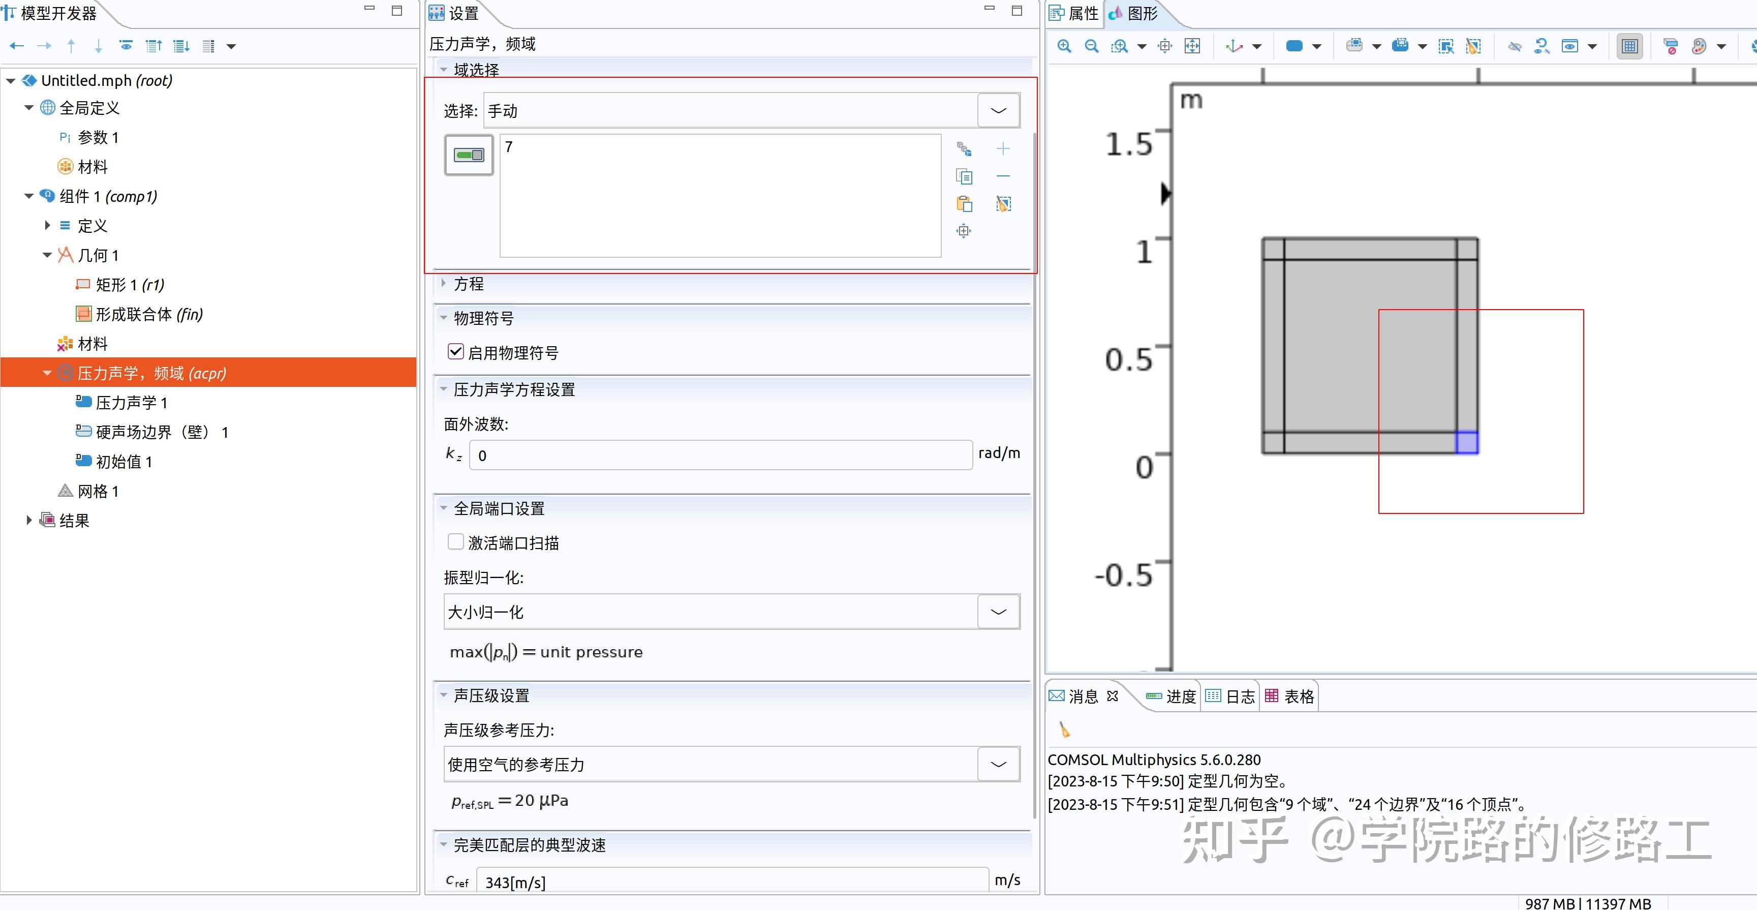This screenshot has height=910, width=1757.
Task: Click the cref 343[m/s] input field
Action: click(x=732, y=881)
